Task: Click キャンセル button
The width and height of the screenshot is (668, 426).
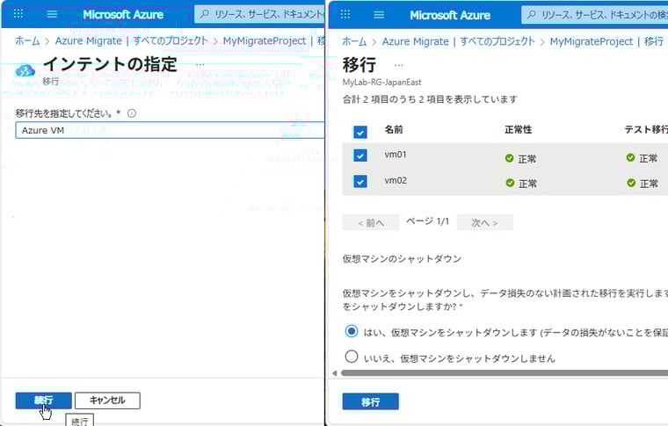Action: tap(107, 401)
